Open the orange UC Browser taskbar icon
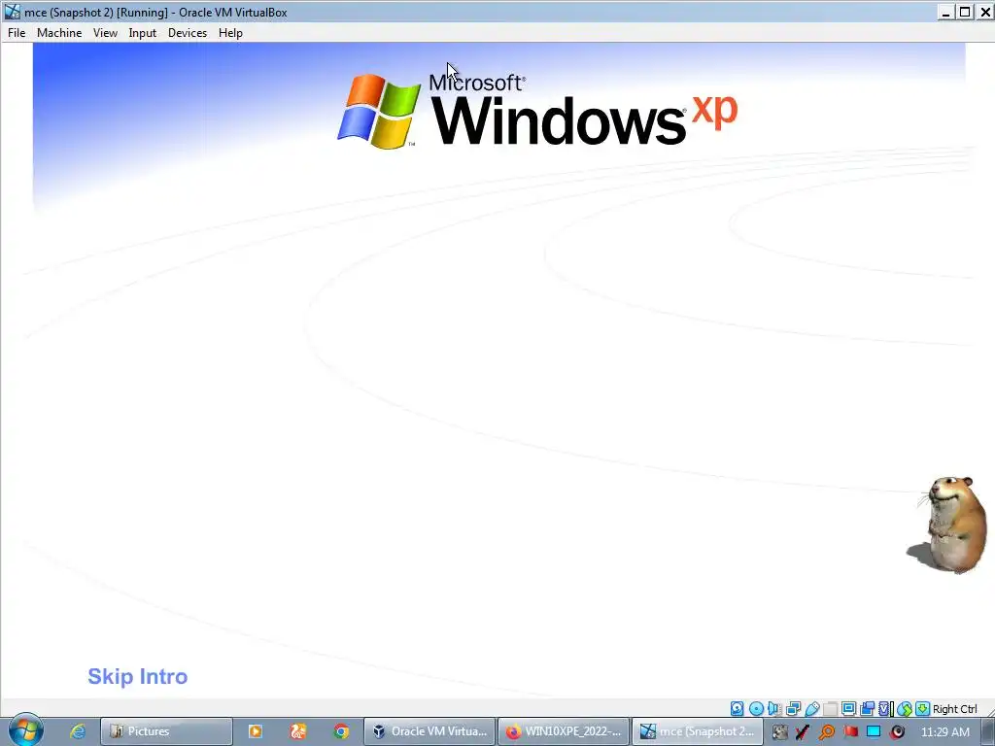995x746 pixels. coord(298,731)
